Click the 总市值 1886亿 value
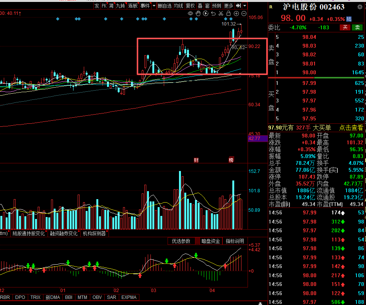This screenshot has width=366, height=305. pyautogui.click(x=306, y=191)
